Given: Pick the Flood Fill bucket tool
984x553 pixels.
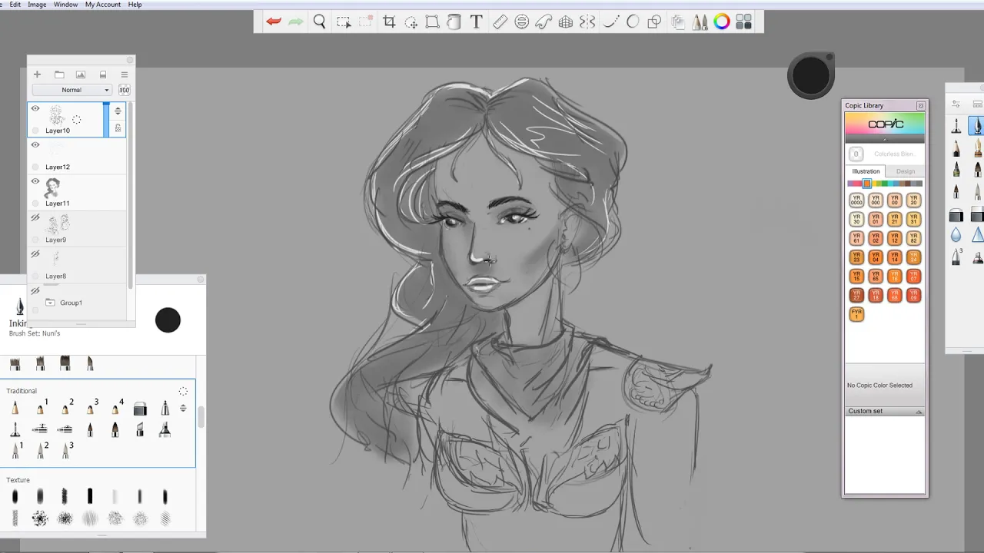Looking at the screenshot, I should point(454,22).
